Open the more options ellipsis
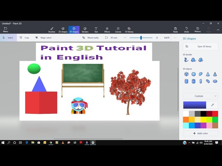 click(175, 38)
